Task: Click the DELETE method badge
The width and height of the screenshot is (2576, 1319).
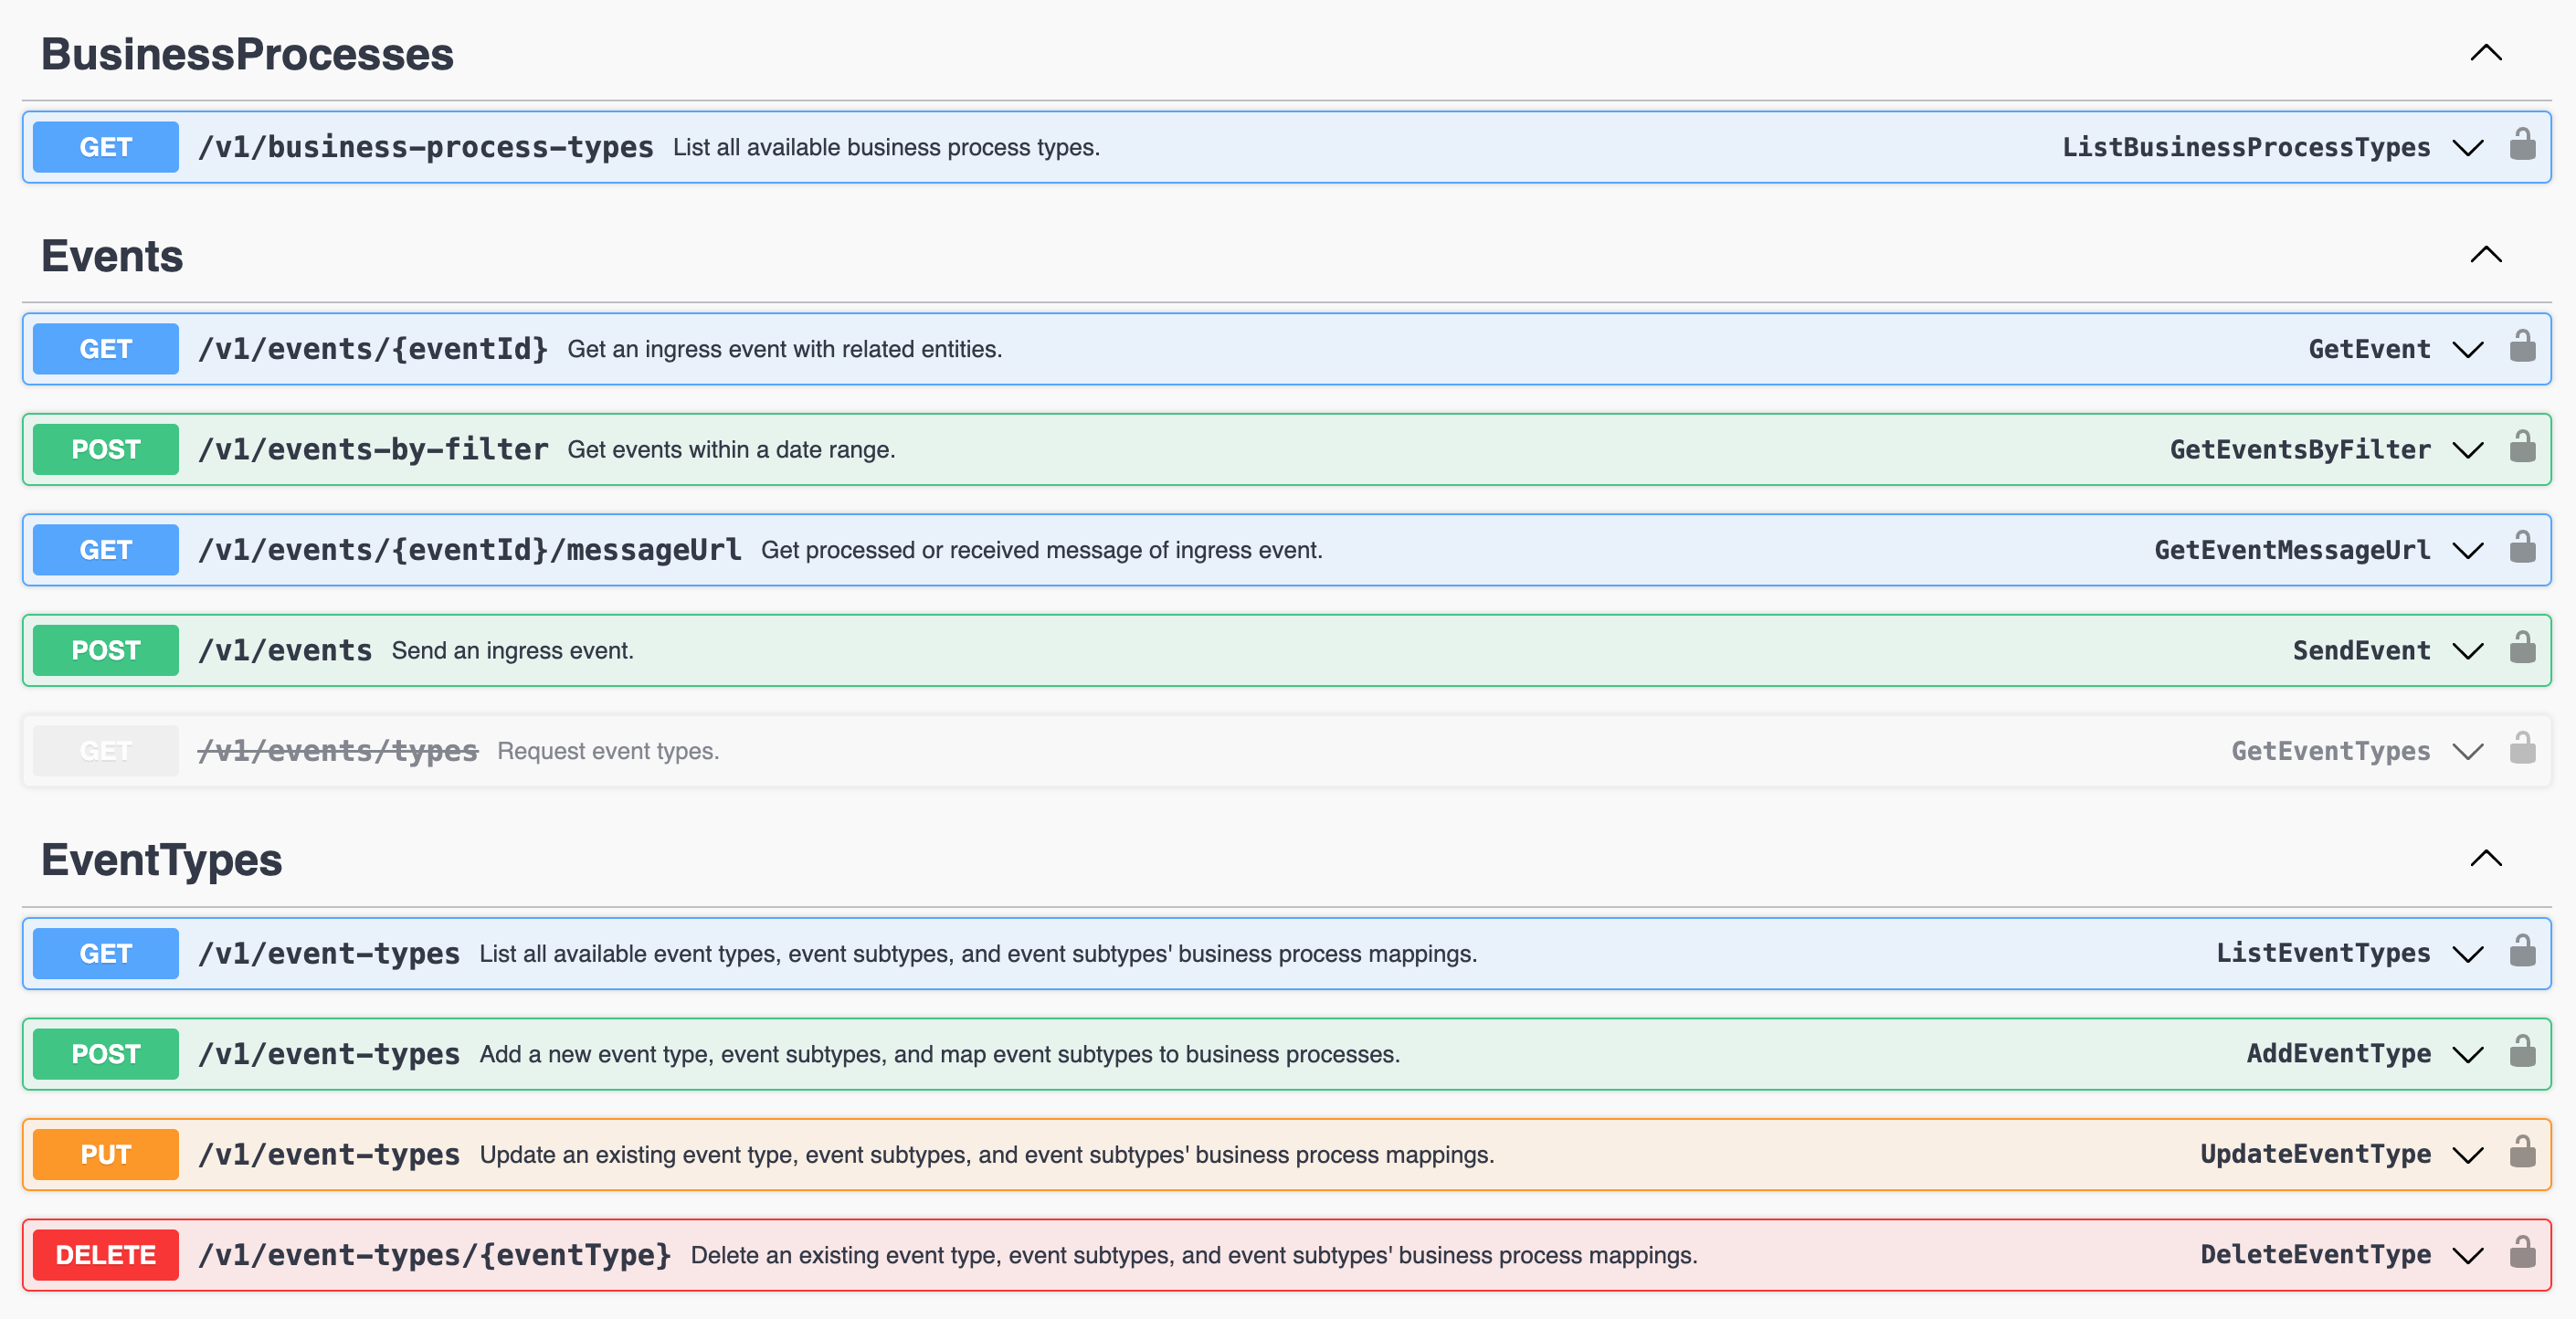Action: [106, 1254]
